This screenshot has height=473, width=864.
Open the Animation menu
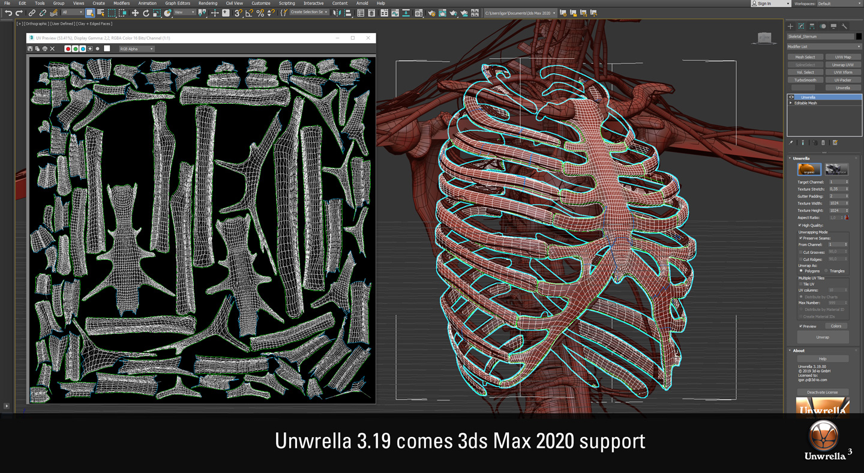click(147, 4)
